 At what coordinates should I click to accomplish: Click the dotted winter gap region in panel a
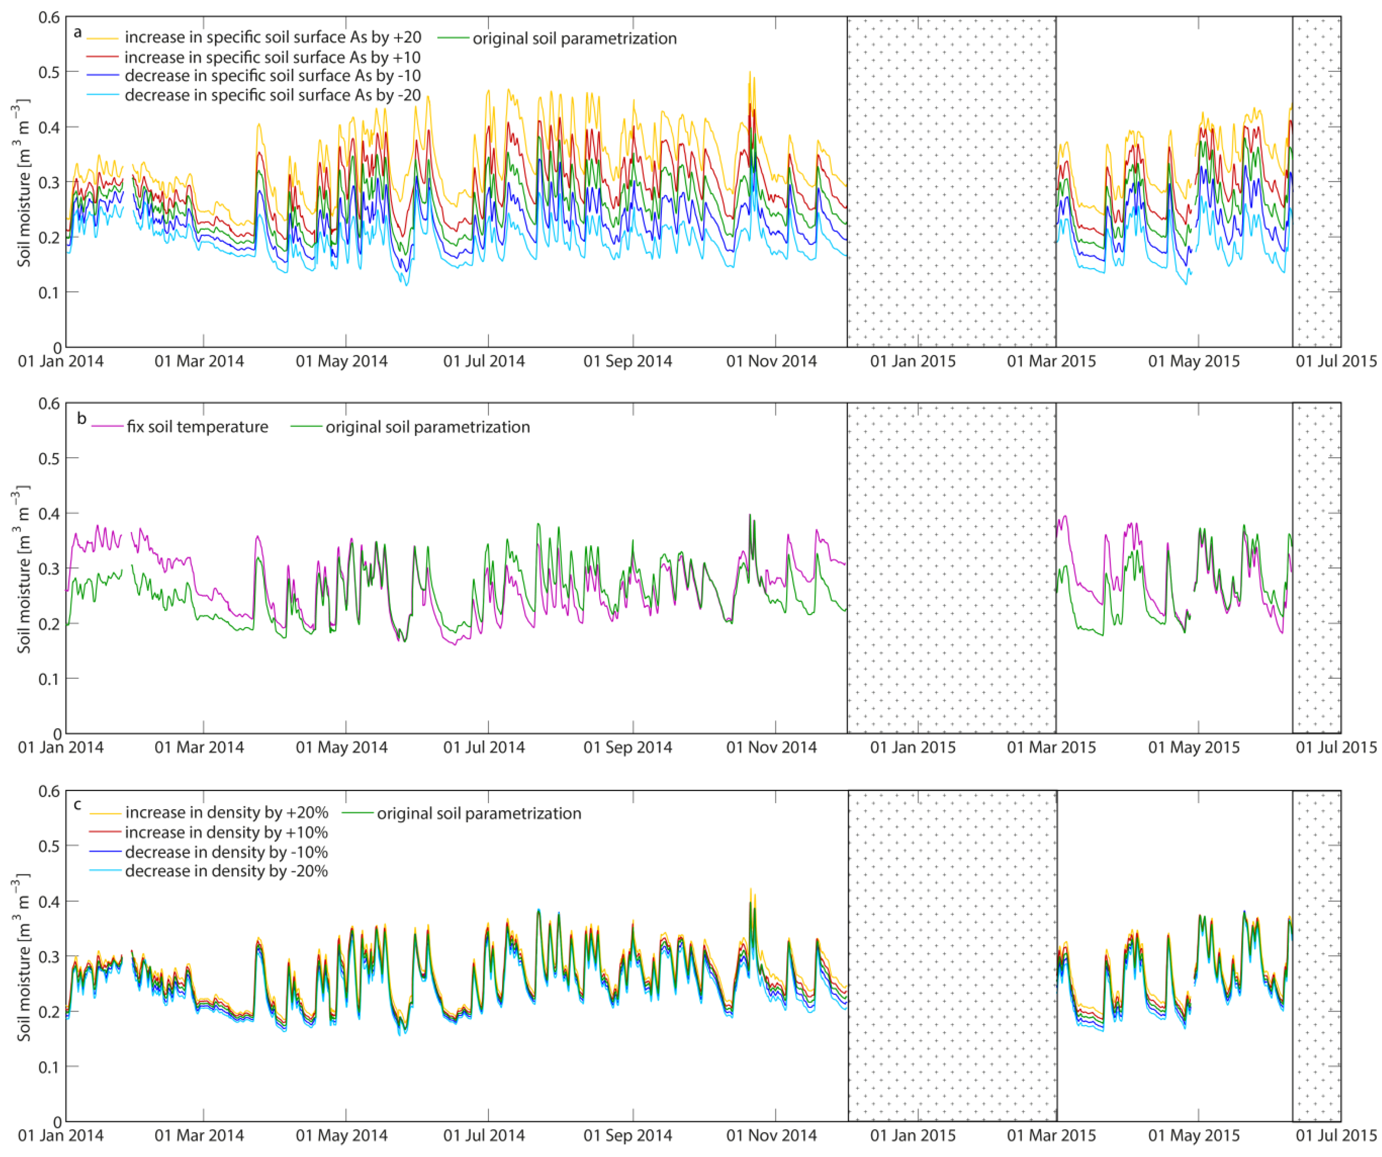(952, 182)
